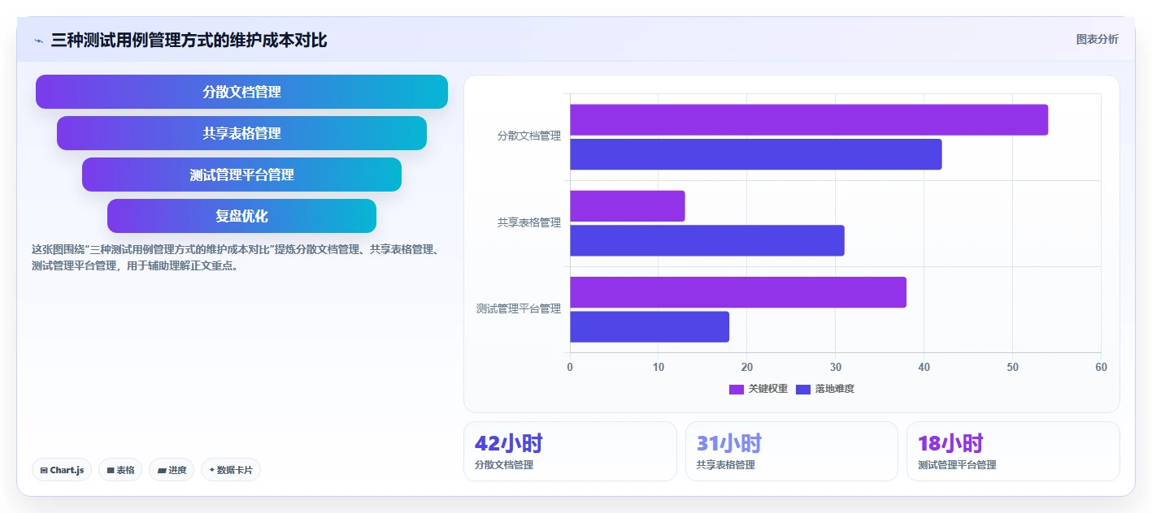Click the 测试管理平台管理 chart axis label
The width and height of the screenshot is (1152, 513).
point(519,308)
